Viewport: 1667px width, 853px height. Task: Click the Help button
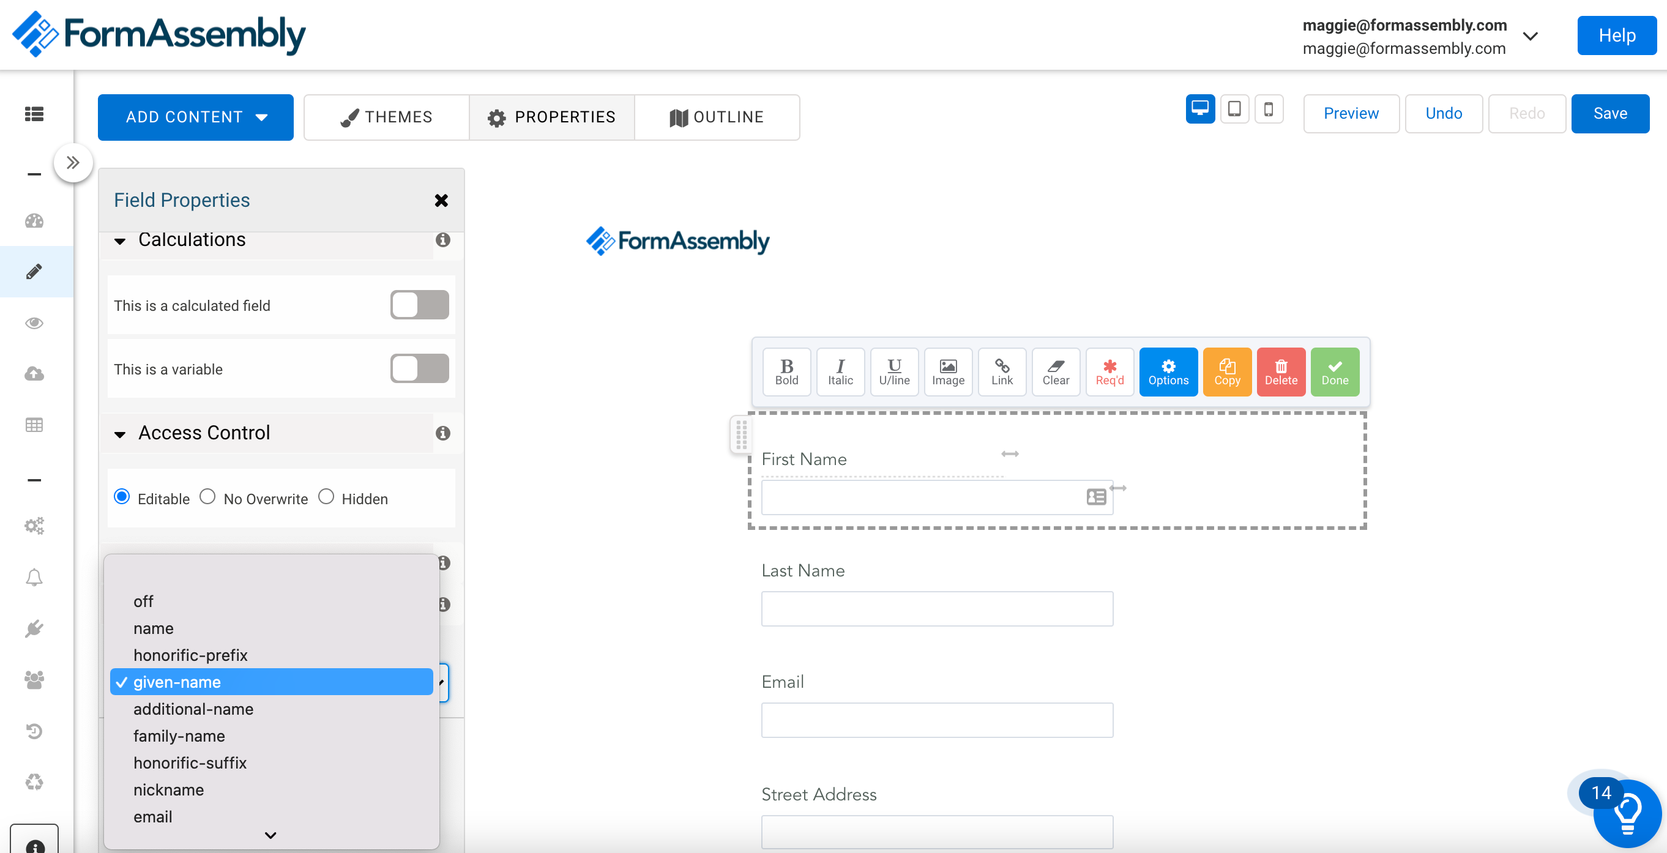click(x=1617, y=35)
